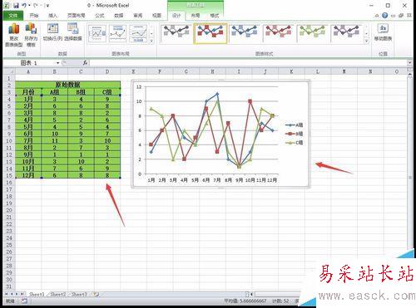Switch to the Review (审阅) tab
This screenshot has width=416, height=308.
(x=138, y=16)
